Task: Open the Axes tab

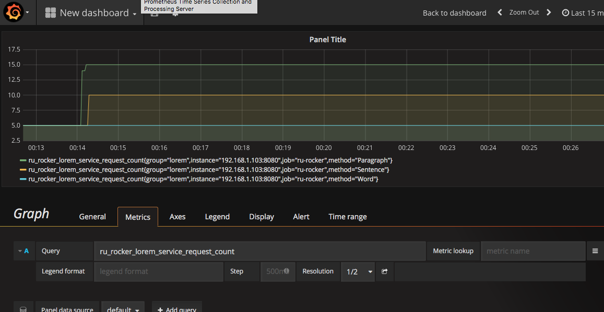Action: [x=177, y=217]
